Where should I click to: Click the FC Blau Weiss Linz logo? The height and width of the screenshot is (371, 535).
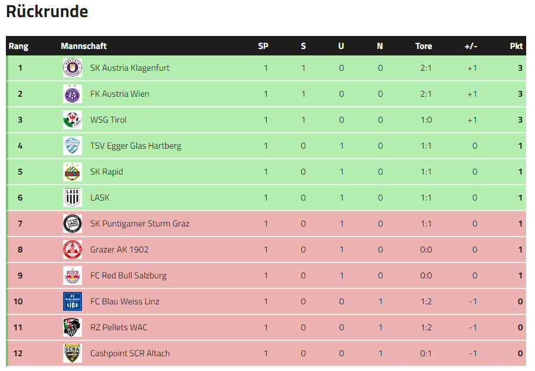pyautogui.click(x=73, y=301)
